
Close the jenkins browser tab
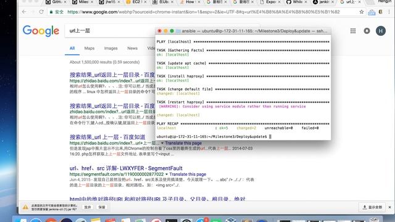point(332,2)
